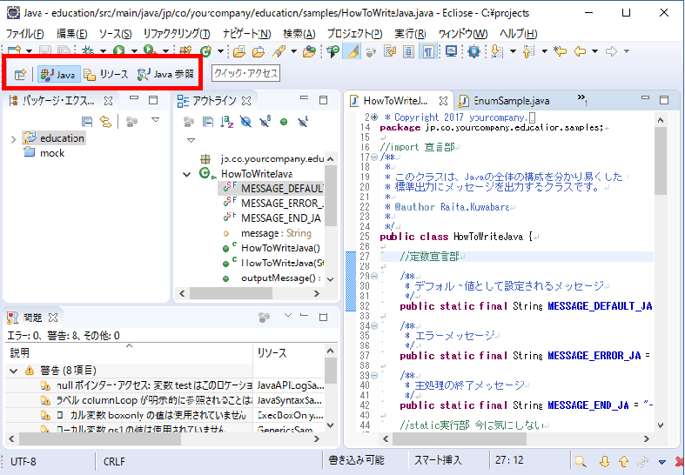Screen dimensions: 685x475
Task: Open the 検索(A) menu
Action: coord(299,33)
